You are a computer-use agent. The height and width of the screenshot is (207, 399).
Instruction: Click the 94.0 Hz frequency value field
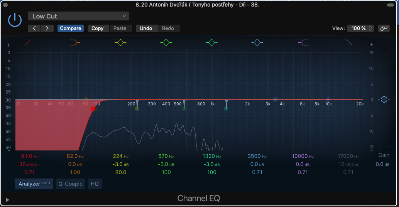[x=29, y=156]
